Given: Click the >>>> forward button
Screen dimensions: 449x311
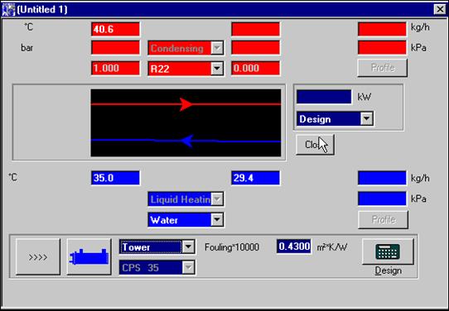Looking at the screenshot, I should 38,256.
